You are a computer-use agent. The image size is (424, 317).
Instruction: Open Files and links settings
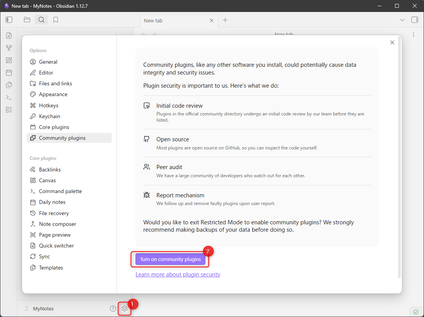(x=69, y=83)
